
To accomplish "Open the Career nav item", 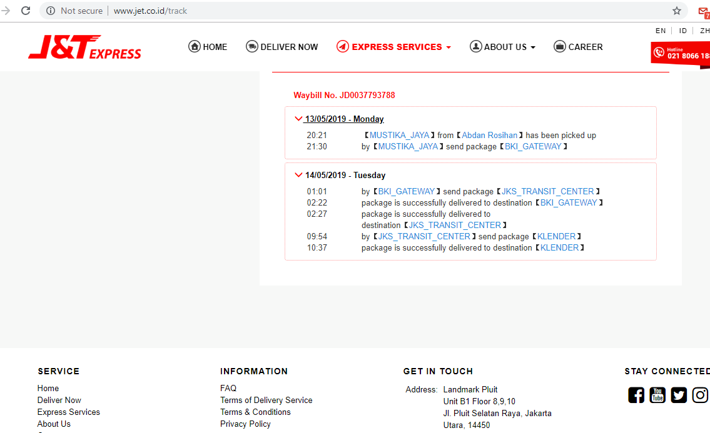I will [x=578, y=47].
